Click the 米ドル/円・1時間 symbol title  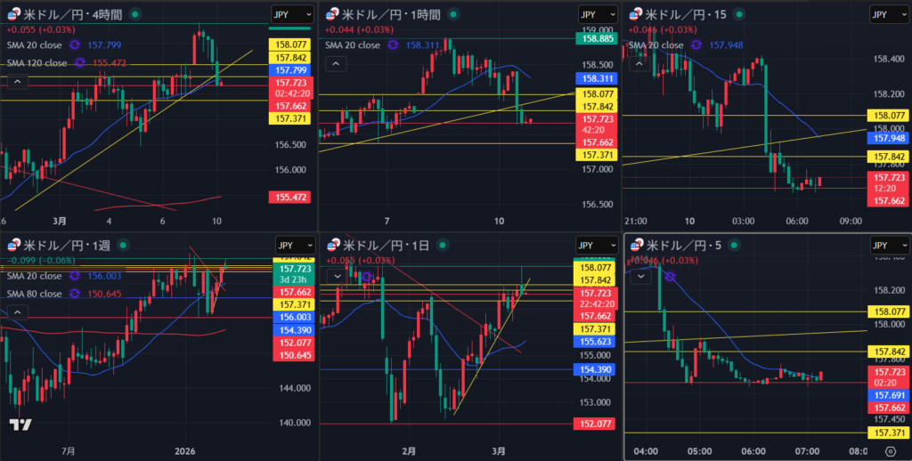tap(393, 14)
